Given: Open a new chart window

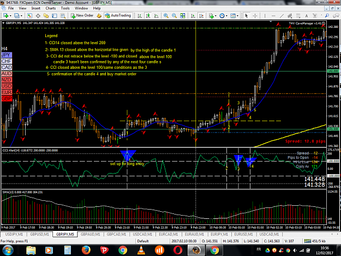Looking at the screenshot, I should coord(5,16).
